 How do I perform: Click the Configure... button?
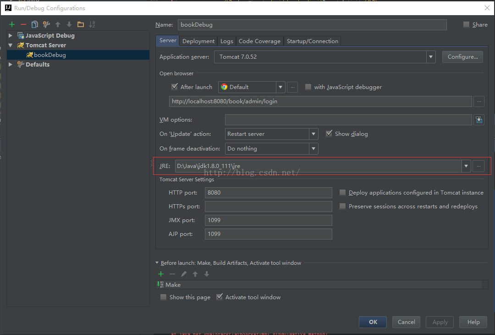click(462, 57)
